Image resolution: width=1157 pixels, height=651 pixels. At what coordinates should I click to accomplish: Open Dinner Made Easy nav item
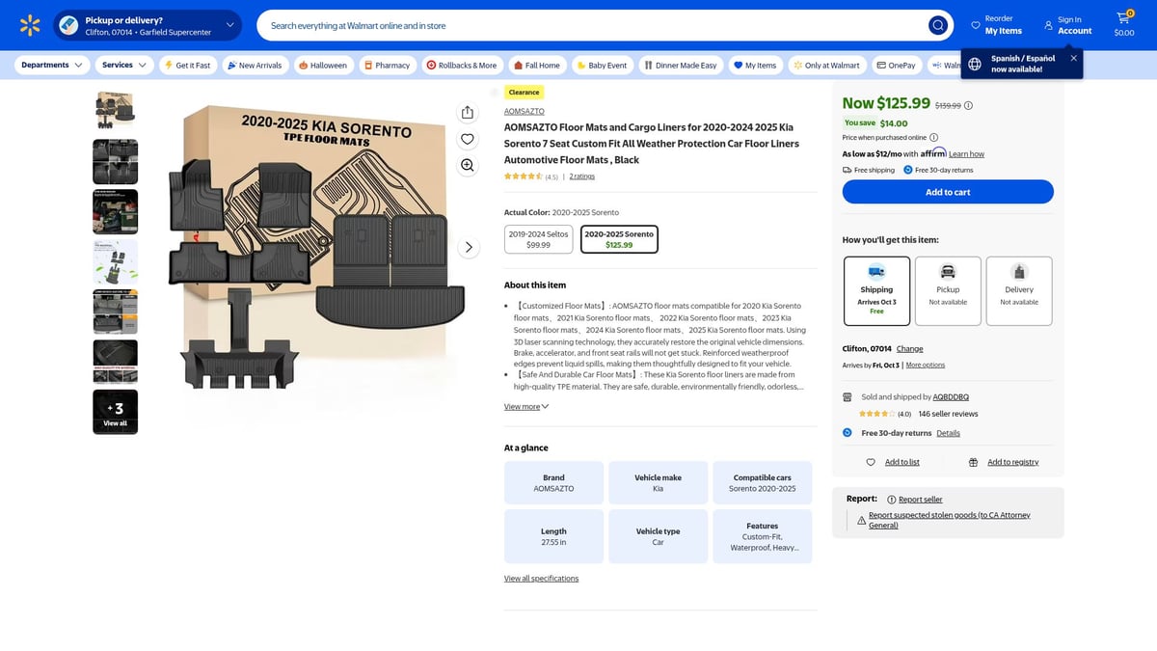coord(681,65)
